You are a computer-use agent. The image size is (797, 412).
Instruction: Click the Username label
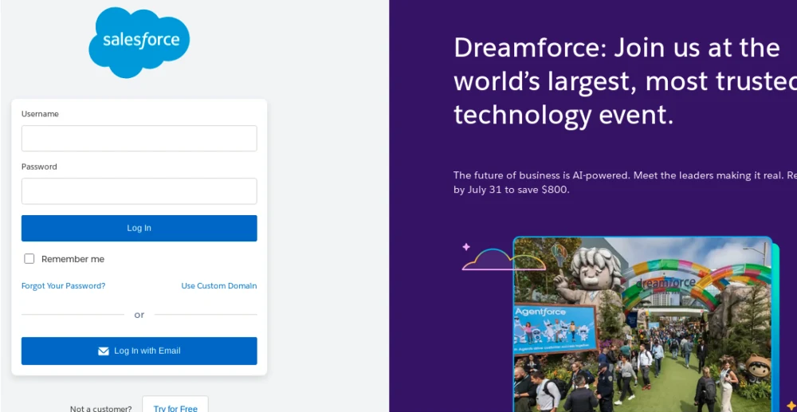(40, 114)
